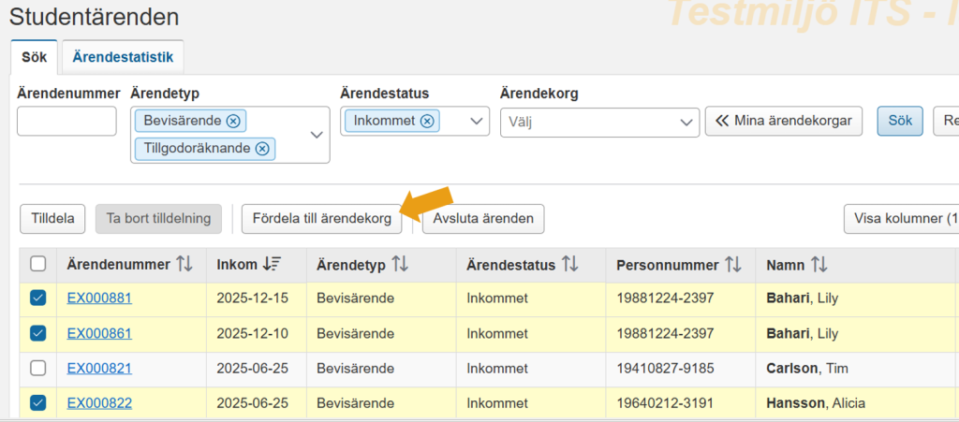Expand the Ärendestatus dropdown chevron
The image size is (959, 422).
pos(476,121)
